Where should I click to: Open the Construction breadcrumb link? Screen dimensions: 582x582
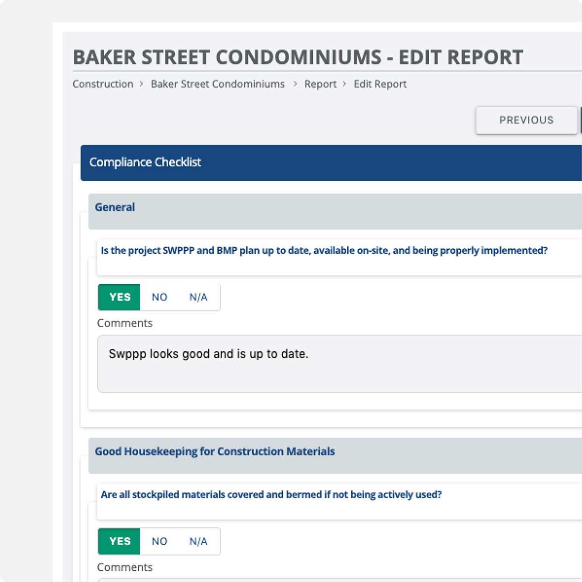pyautogui.click(x=103, y=84)
